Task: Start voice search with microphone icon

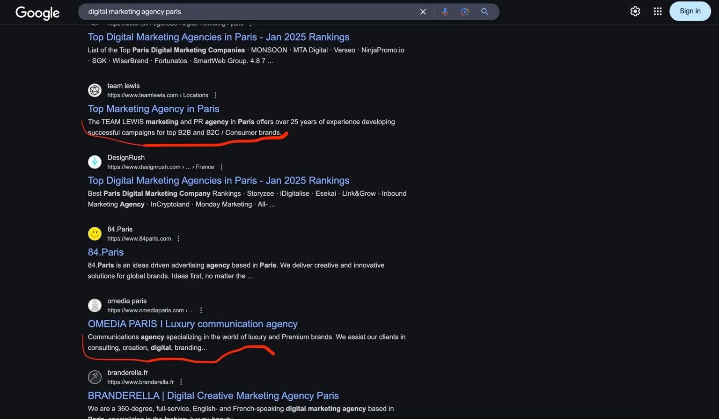Action: 445,12
